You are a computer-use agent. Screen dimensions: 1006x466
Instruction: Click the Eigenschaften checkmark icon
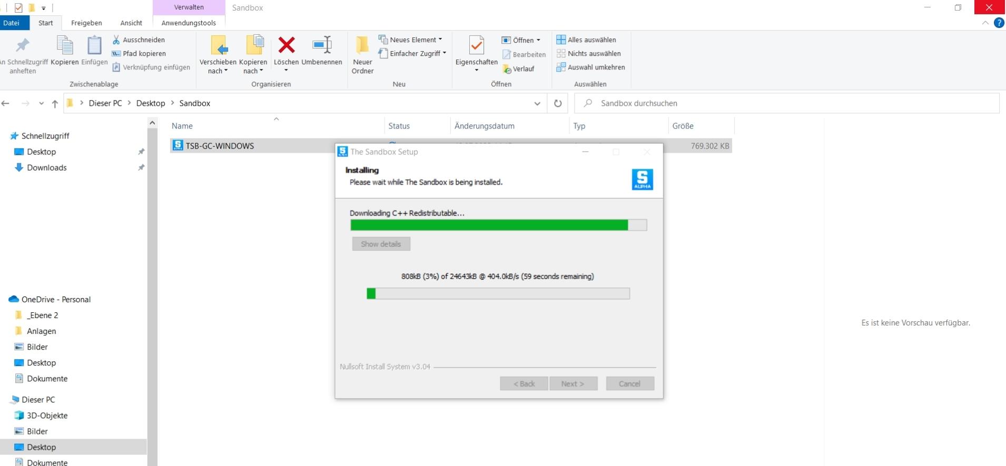pos(477,46)
